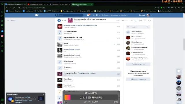Play the Трудности track
The width and height of the screenshot is (185, 104).
pos(89,68)
